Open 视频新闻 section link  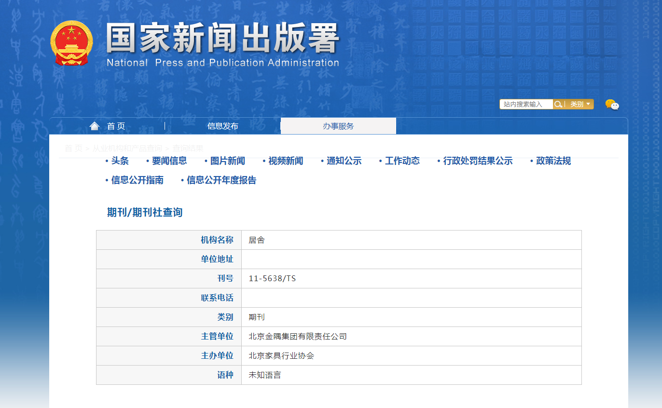pyautogui.click(x=286, y=161)
